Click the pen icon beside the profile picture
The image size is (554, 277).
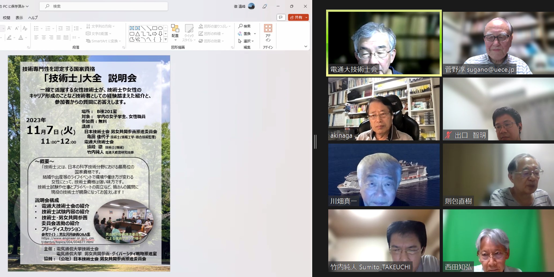[x=265, y=6]
